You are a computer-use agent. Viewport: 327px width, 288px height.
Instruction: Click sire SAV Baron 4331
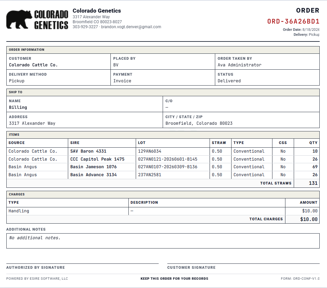(88, 151)
